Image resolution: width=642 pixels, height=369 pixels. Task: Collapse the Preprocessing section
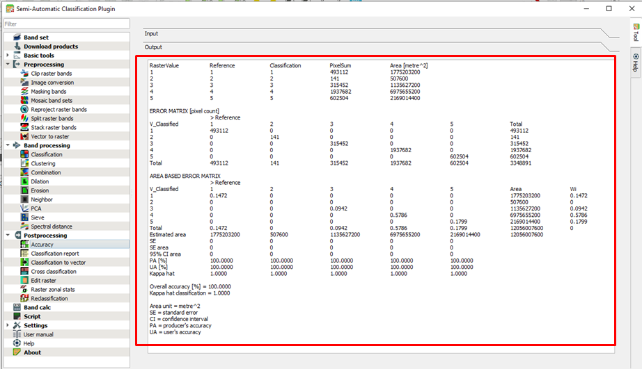pos(8,64)
